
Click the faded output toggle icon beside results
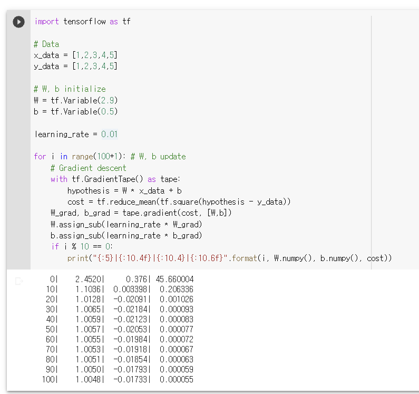[20, 281]
